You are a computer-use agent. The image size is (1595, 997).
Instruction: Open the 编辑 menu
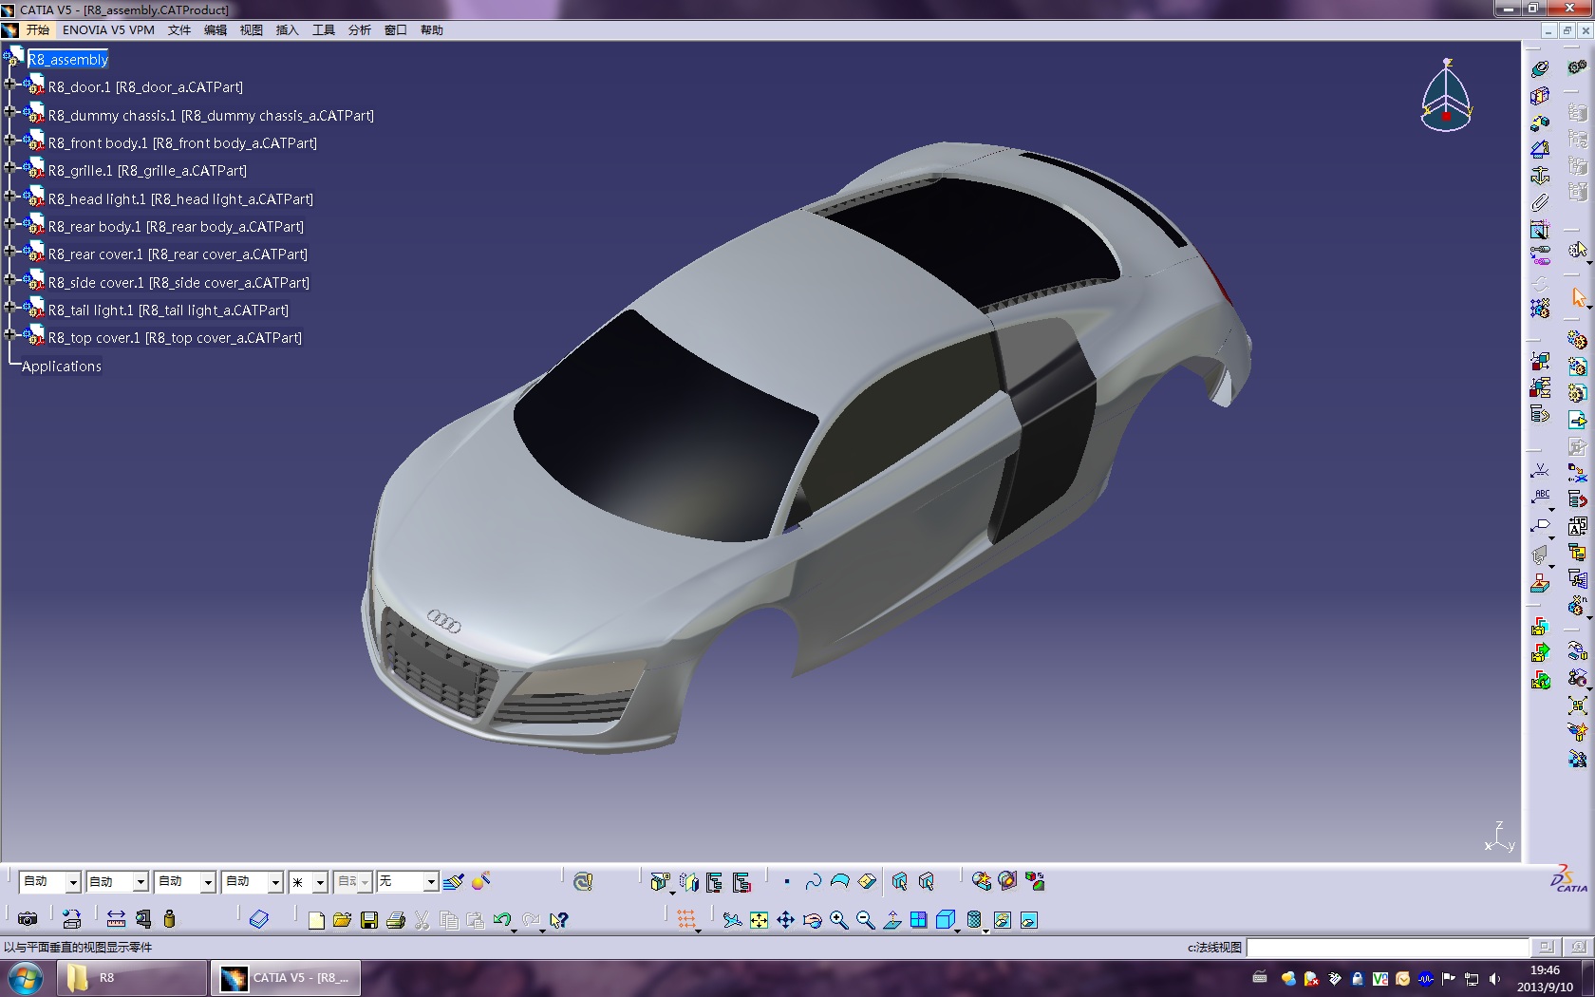[216, 30]
